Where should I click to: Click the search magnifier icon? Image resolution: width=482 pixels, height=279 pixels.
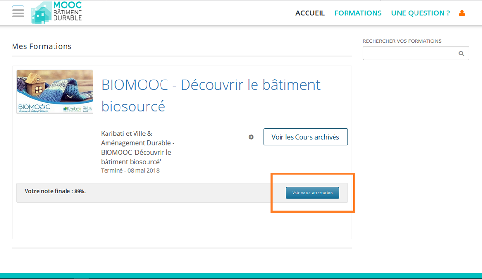(461, 53)
